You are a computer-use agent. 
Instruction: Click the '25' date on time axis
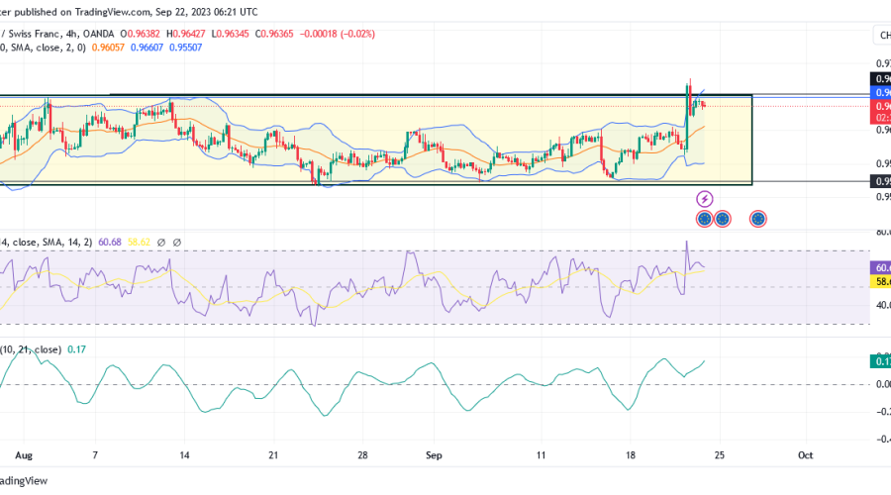pos(720,455)
